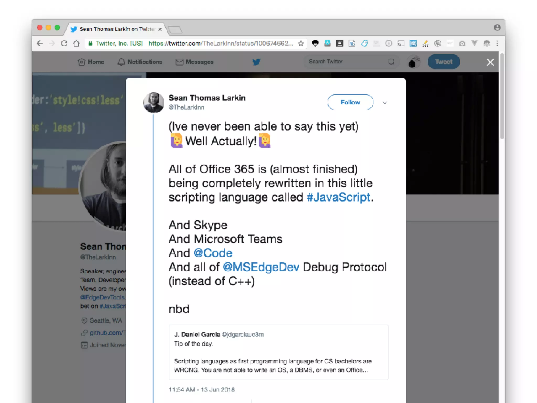The image size is (537, 403).
Task: Reload the page
Action: pyautogui.click(x=64, y=43)
